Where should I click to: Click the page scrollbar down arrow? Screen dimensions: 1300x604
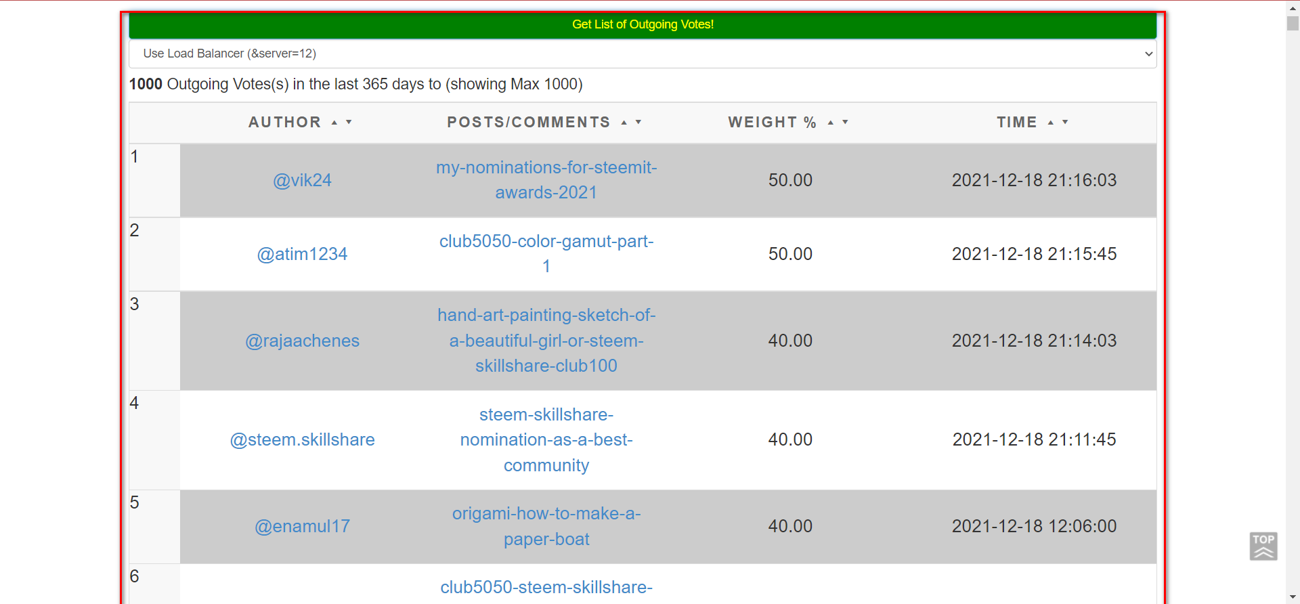pyautogui.click(x=1293, y=597)
